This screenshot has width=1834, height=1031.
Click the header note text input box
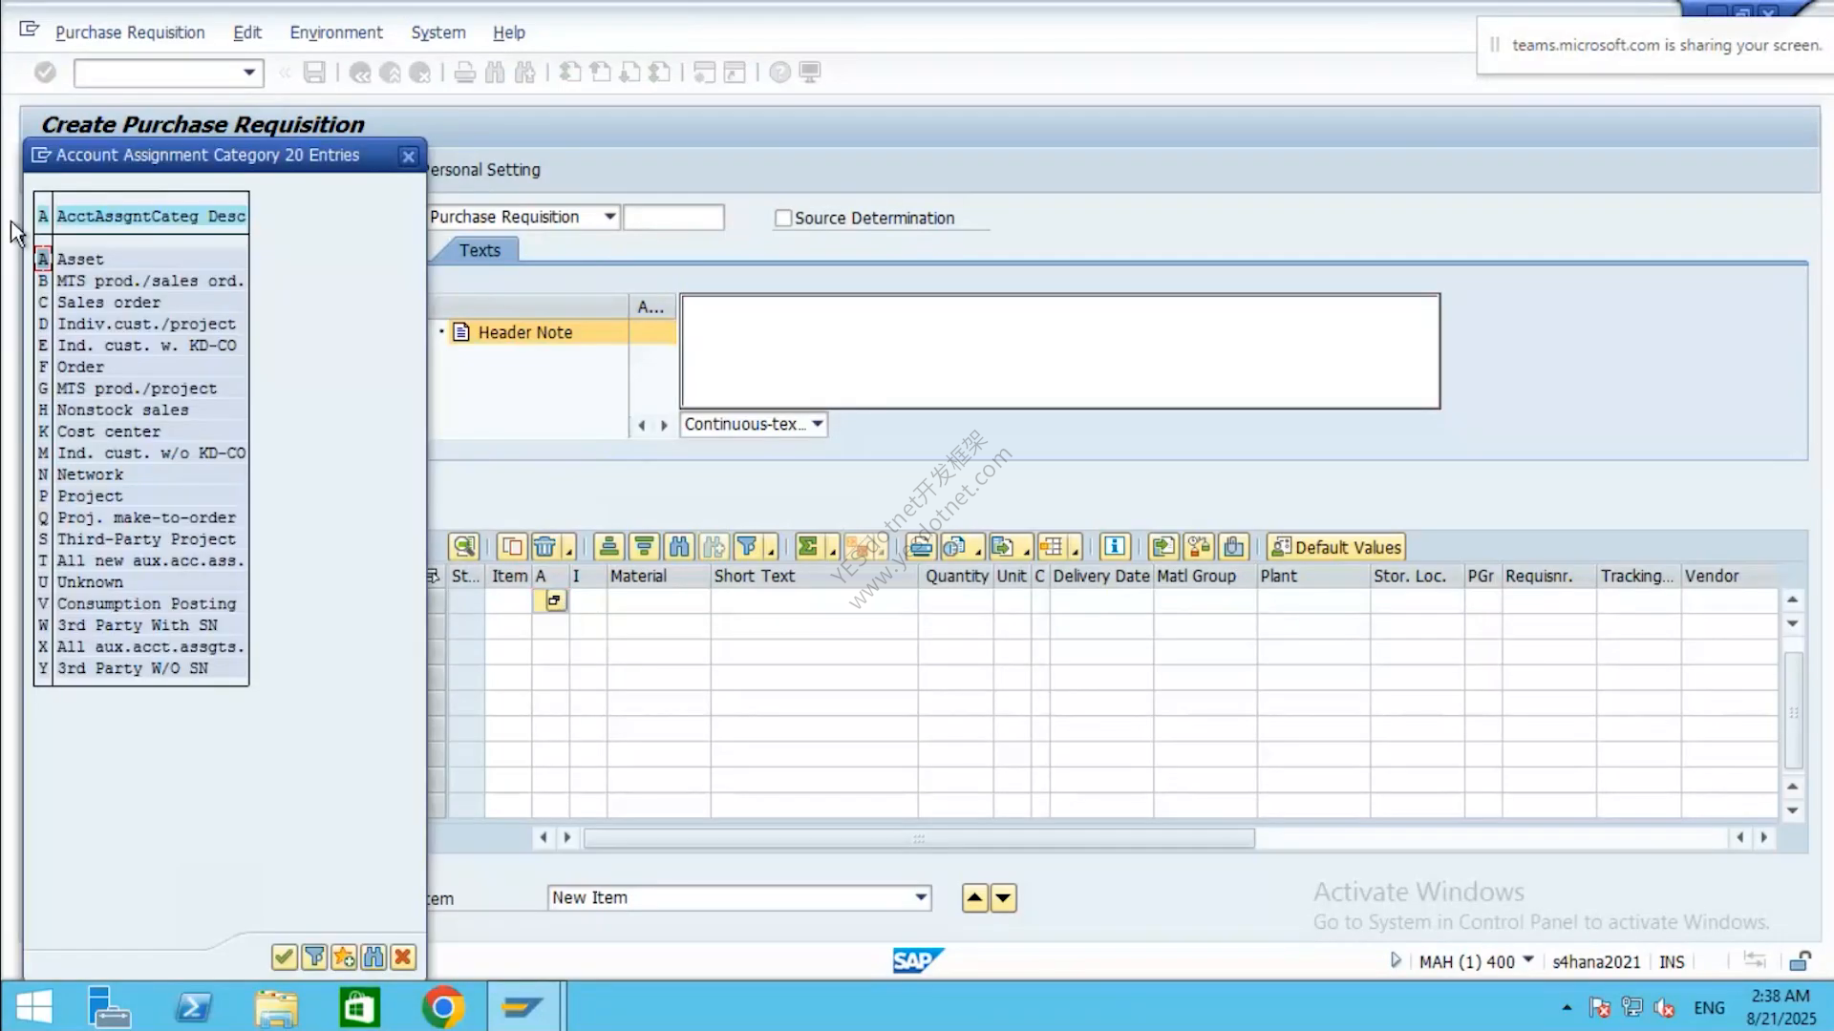coord(1060,351)
